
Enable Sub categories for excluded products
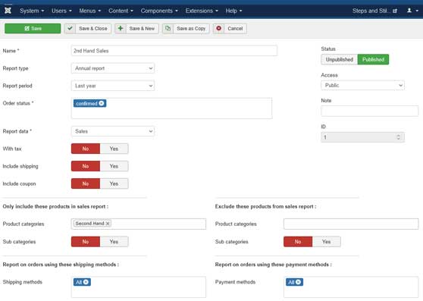point(326,242)
